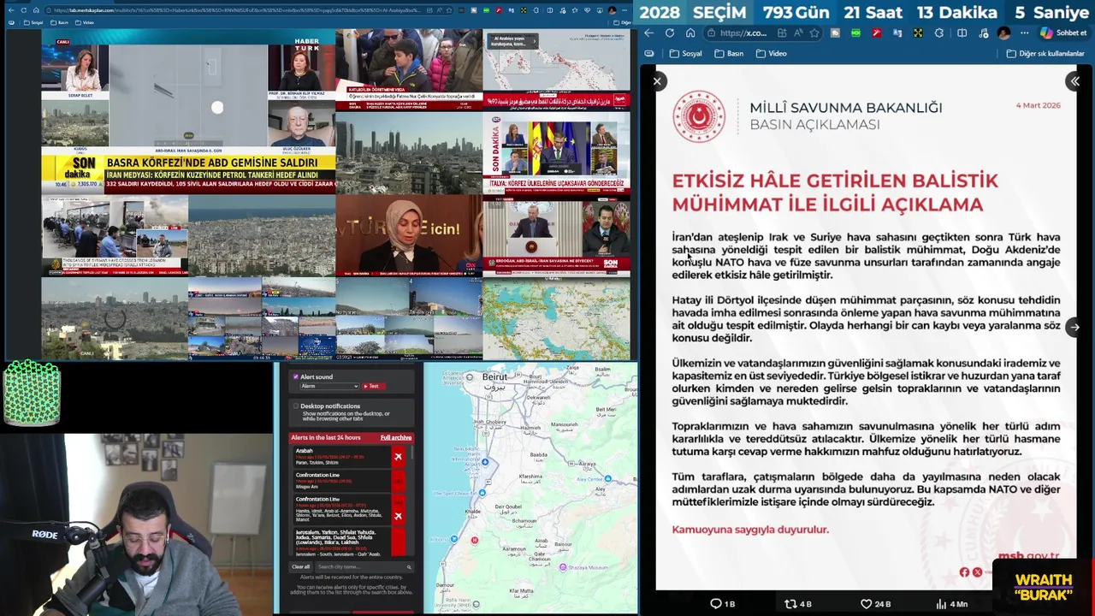Enlarge the ministry press statement image
The width and height of the screenshot is (1095, 616).
coord(866,327)
